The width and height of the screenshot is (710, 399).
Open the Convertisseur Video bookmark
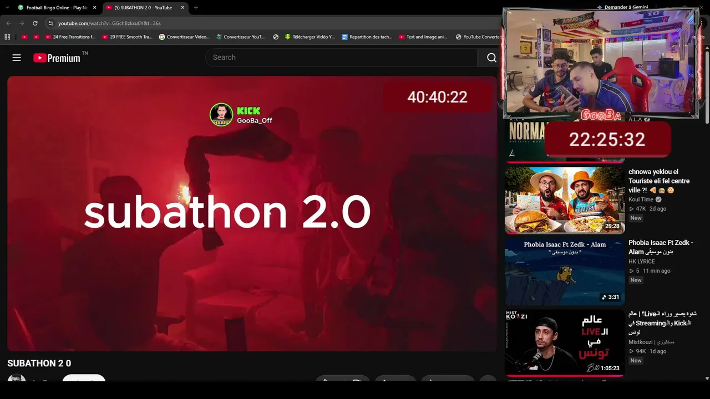[184, 37]
